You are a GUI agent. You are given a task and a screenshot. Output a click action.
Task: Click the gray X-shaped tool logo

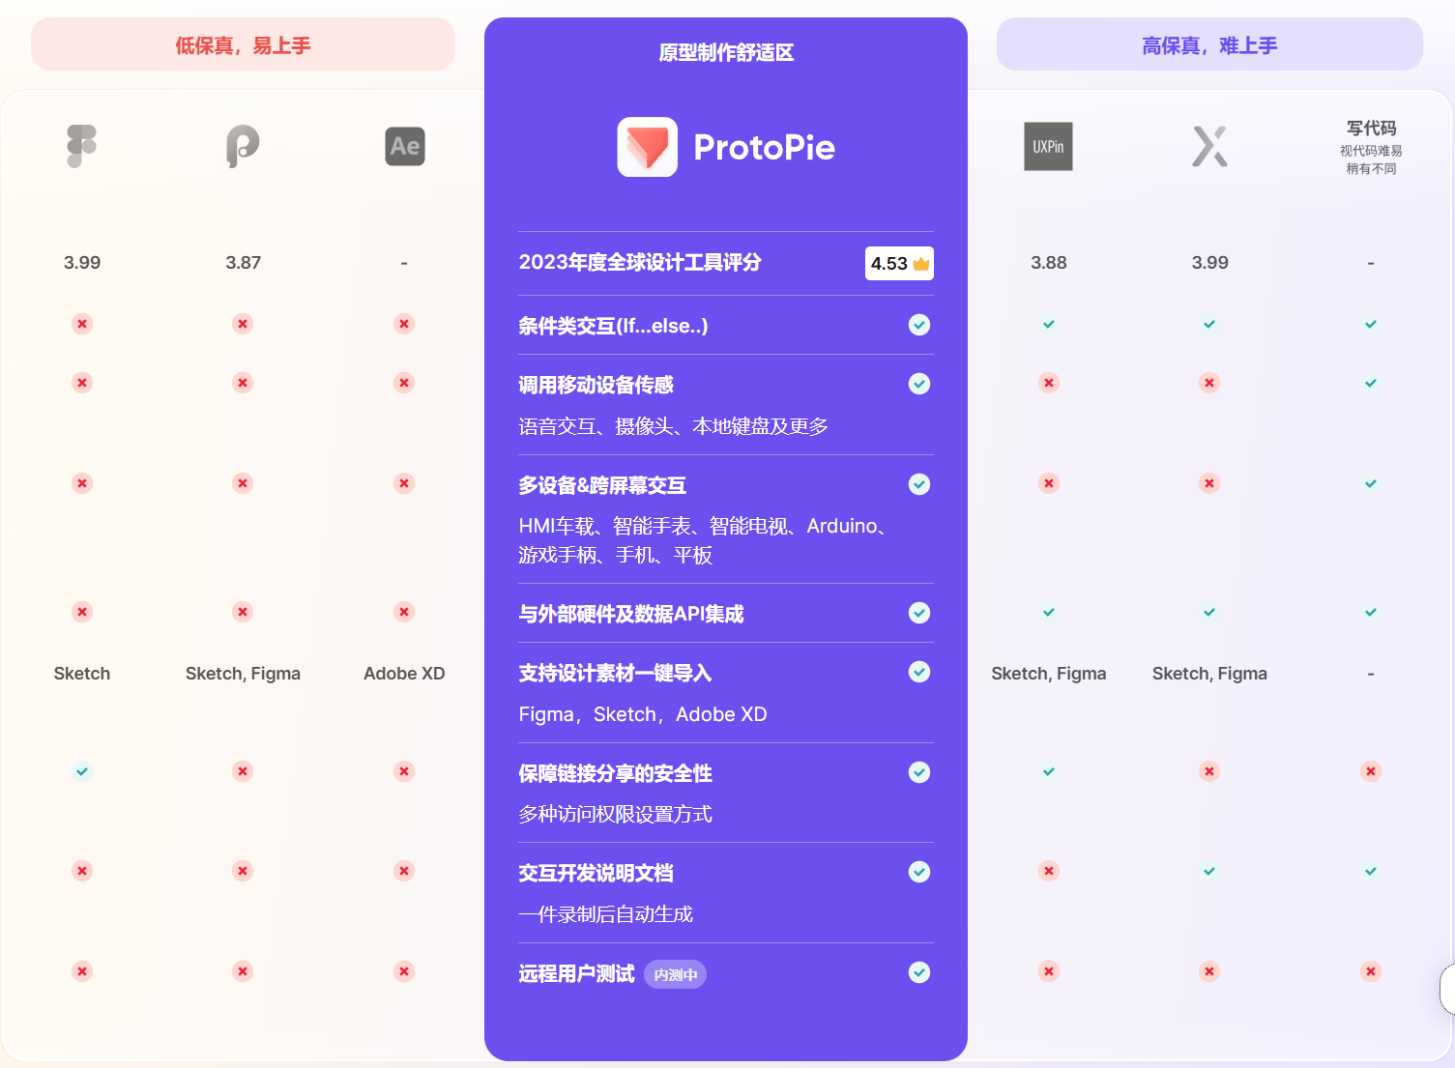[x=1209, y=146]
